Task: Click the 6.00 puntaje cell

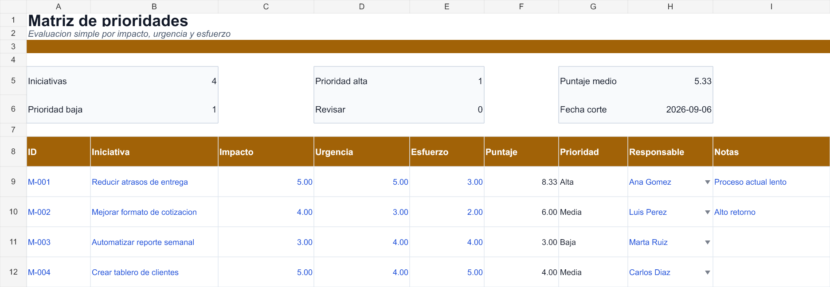Action: tap(521, 212)
